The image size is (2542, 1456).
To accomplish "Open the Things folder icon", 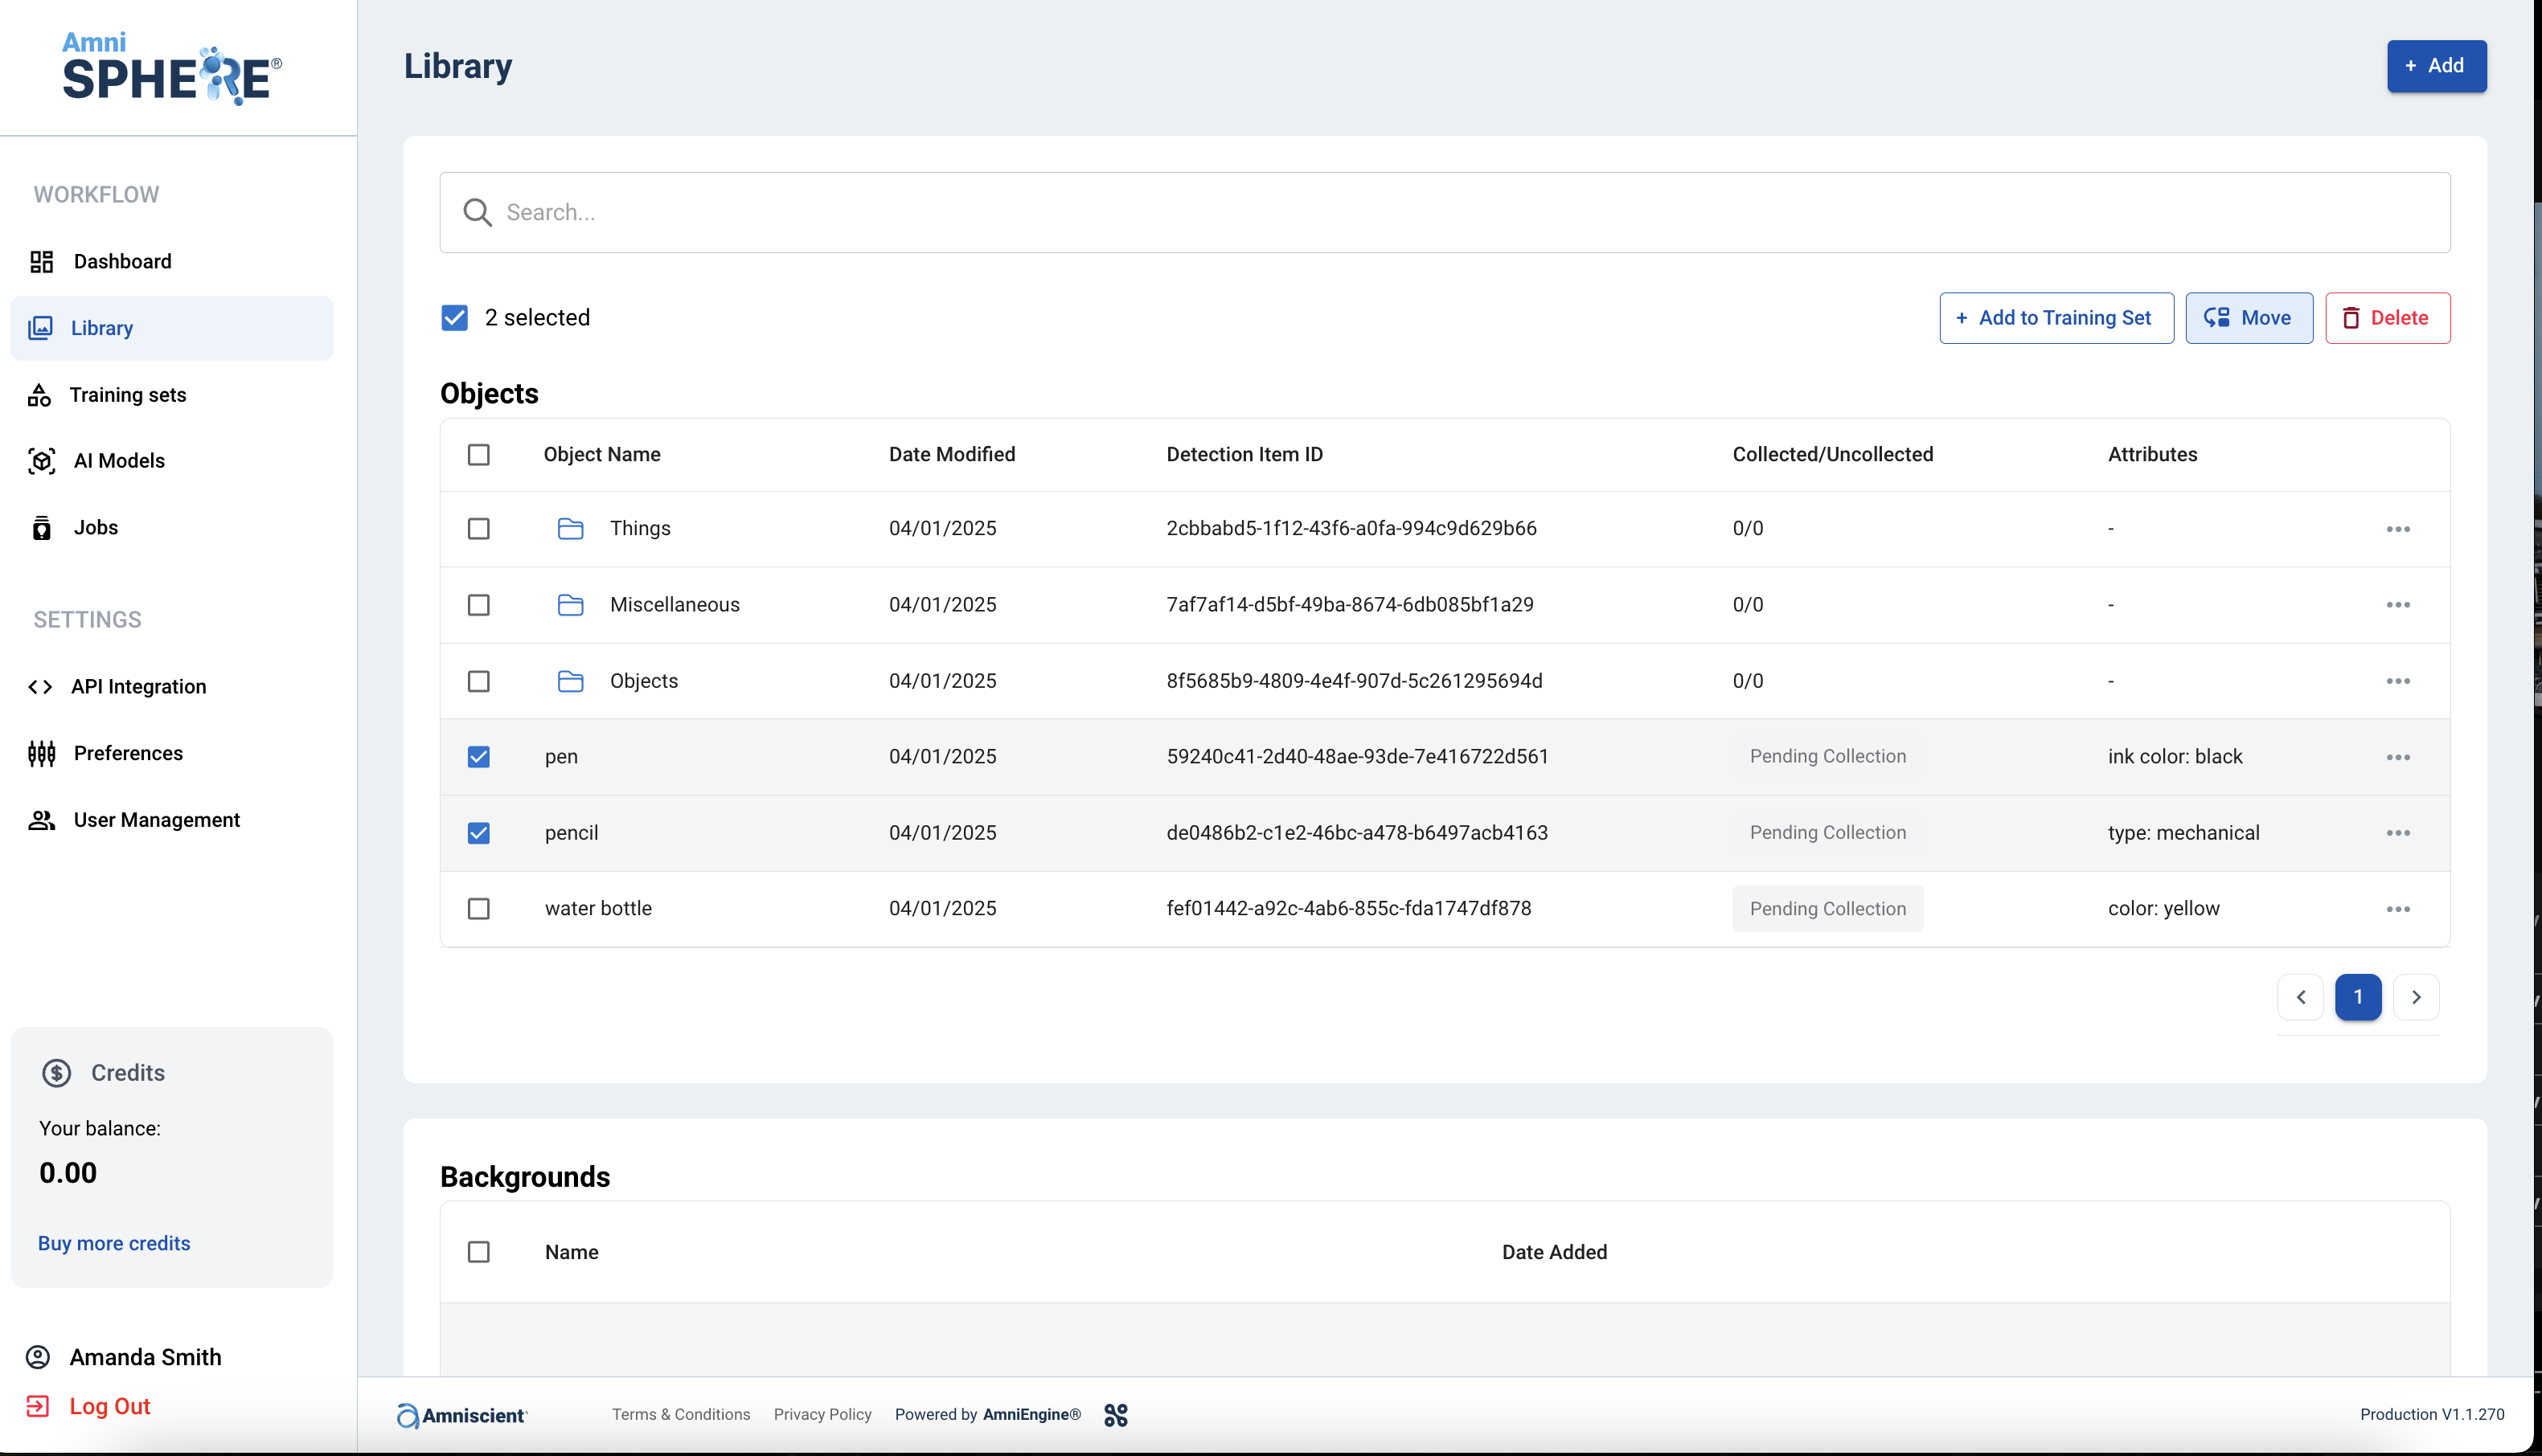I will click(x=570, y=528).
